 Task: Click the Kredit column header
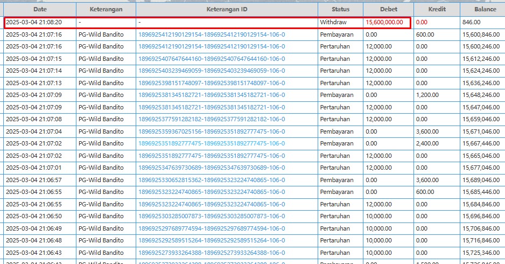click(x=437, y=9)
